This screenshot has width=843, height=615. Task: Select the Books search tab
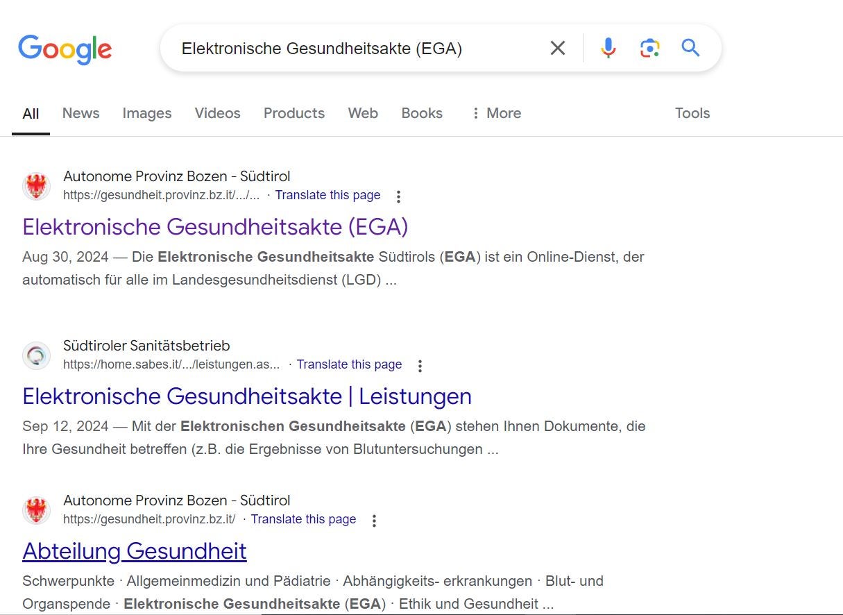click(421, 113)
